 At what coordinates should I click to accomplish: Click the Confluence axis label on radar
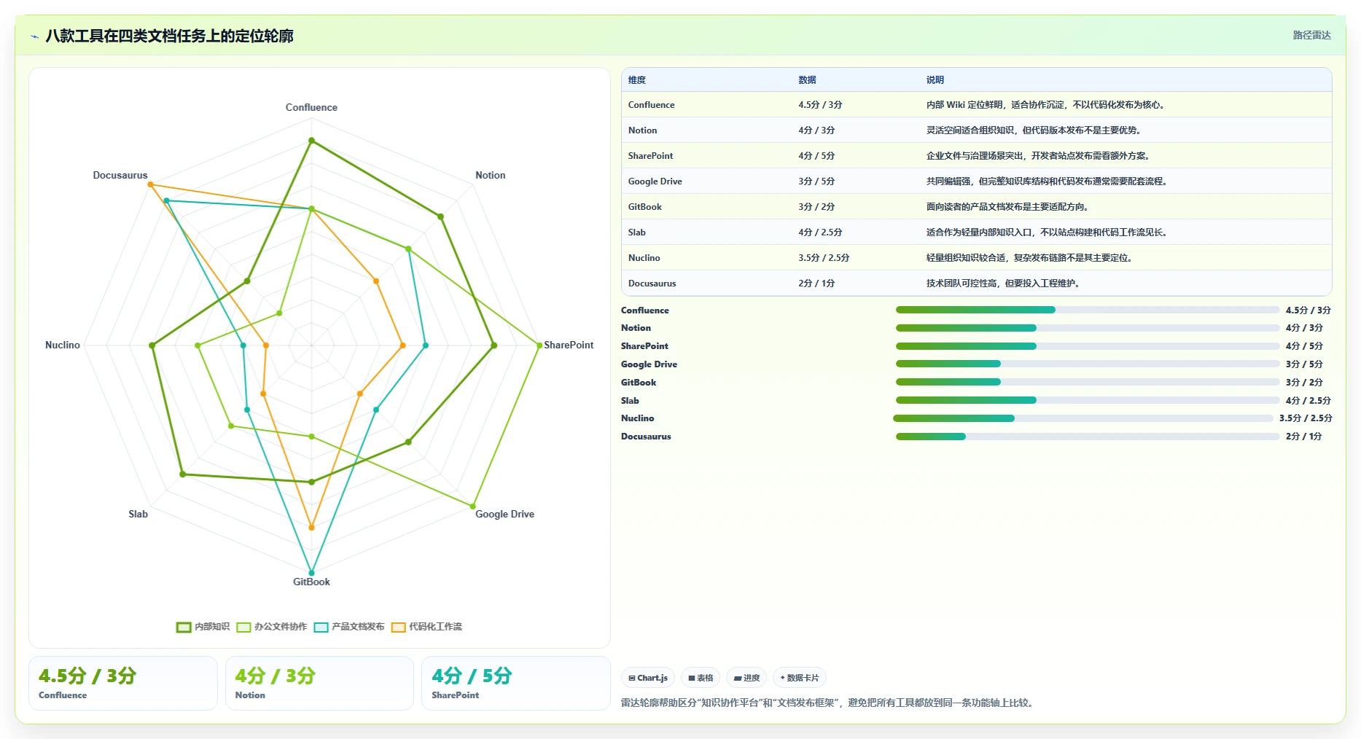click(311, 107)
